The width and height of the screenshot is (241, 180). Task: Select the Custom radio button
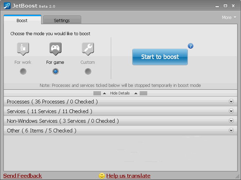(x=88, y=71)
